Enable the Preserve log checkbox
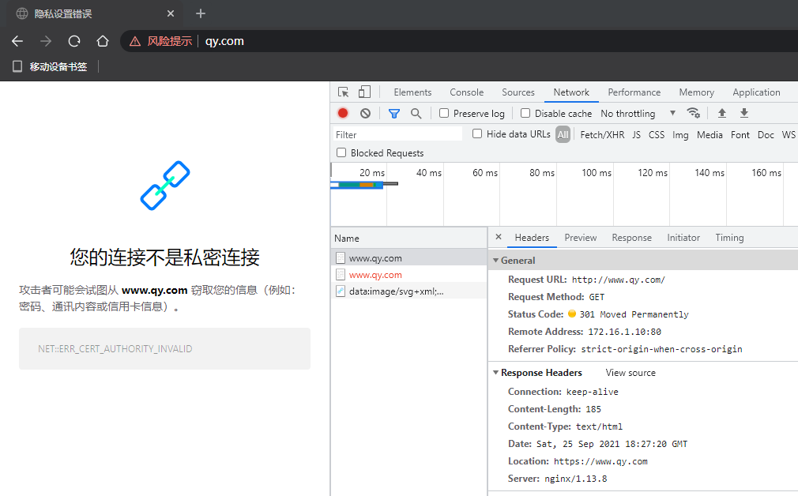The height and width of the screenshot is (496, 798). click(444, 113)
